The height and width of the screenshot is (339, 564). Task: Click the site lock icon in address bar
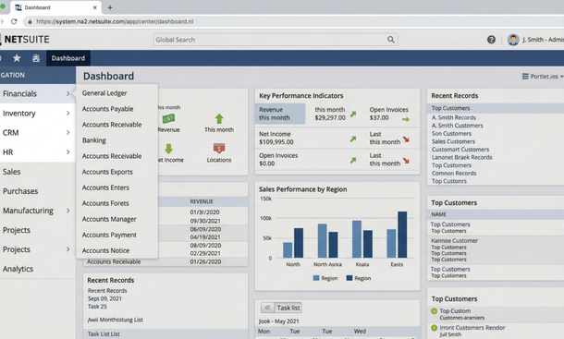point(31,21)
